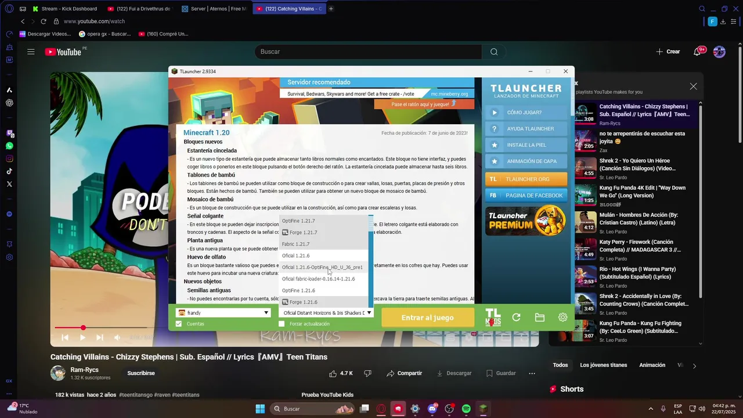Open Discord from the taskbar
743x418 pixels.
pyautogui.click(x=432, y=409)
